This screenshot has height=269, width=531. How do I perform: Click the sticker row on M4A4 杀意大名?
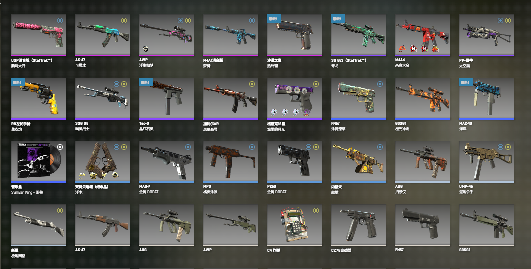pos(418,49)
